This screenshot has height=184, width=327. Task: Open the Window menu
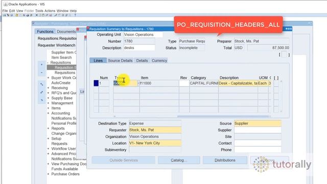pos(62,11)
